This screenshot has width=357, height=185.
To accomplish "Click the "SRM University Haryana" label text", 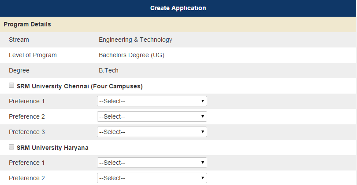I will click(52, 148).
